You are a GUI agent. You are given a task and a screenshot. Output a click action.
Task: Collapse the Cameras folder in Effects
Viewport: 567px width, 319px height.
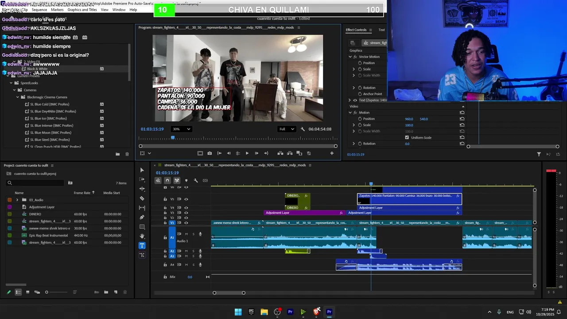click(14, 90)
